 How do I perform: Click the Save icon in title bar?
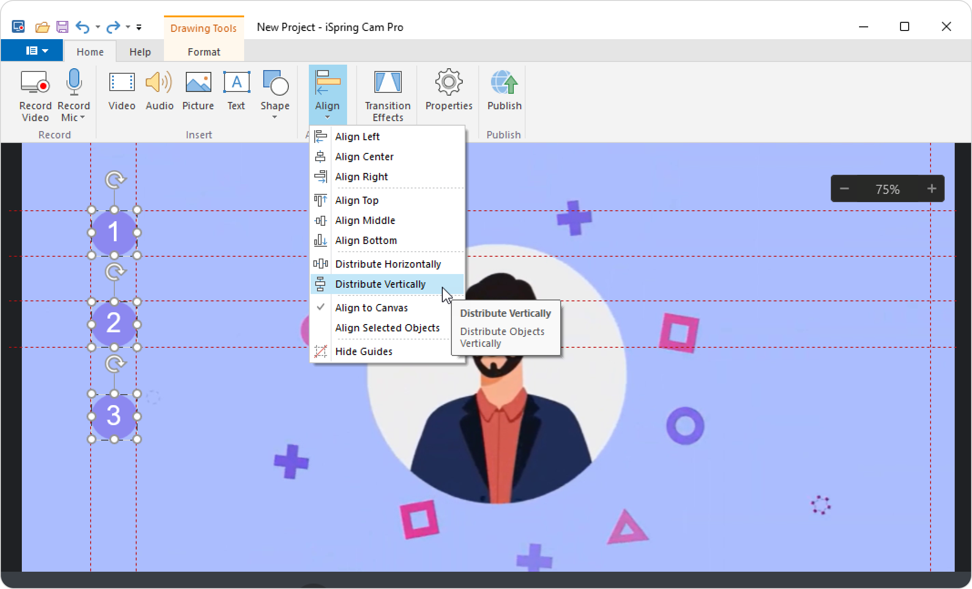coord(62,27)
